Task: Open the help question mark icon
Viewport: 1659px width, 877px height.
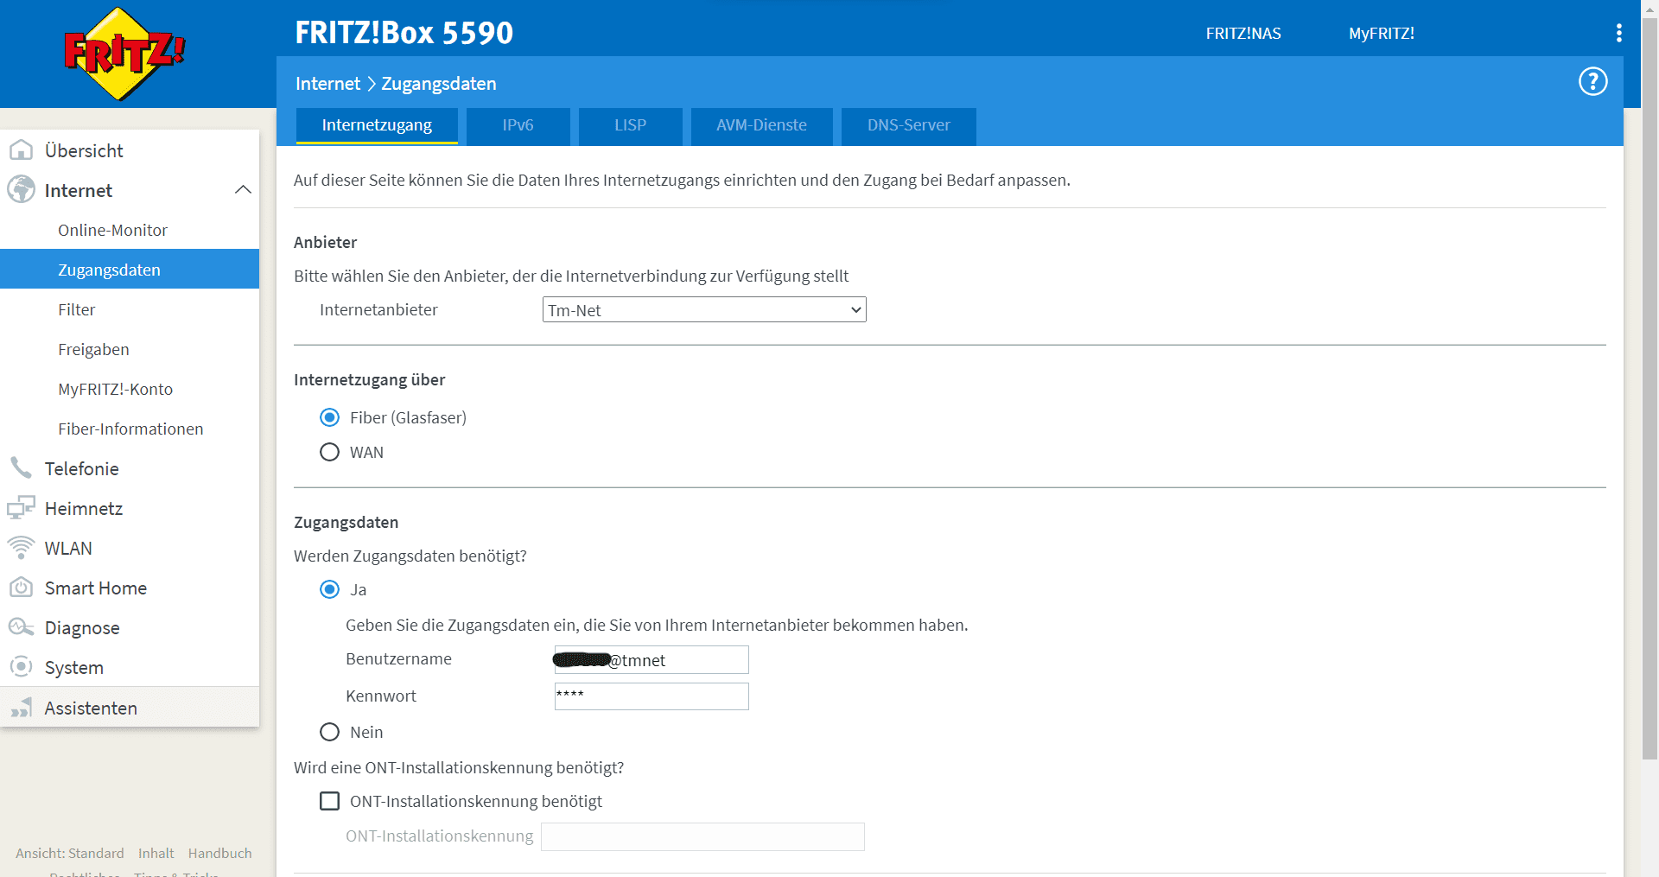Action: [x=1592, y=82]
